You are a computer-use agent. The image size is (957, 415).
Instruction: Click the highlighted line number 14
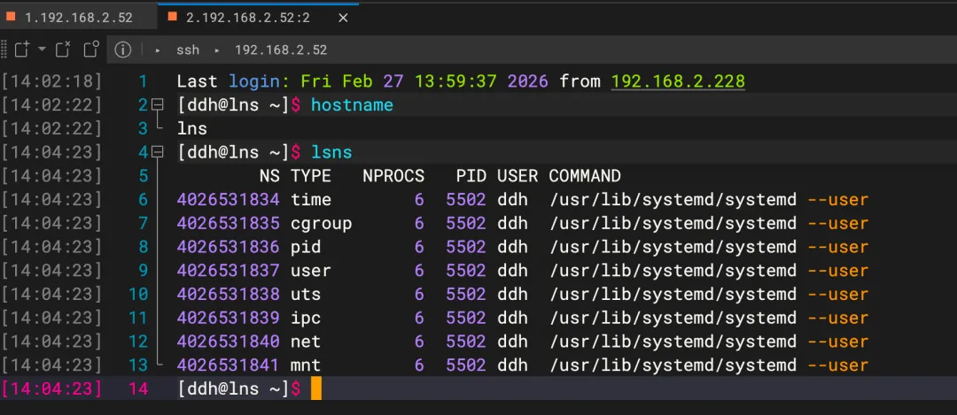click(138, 388)
